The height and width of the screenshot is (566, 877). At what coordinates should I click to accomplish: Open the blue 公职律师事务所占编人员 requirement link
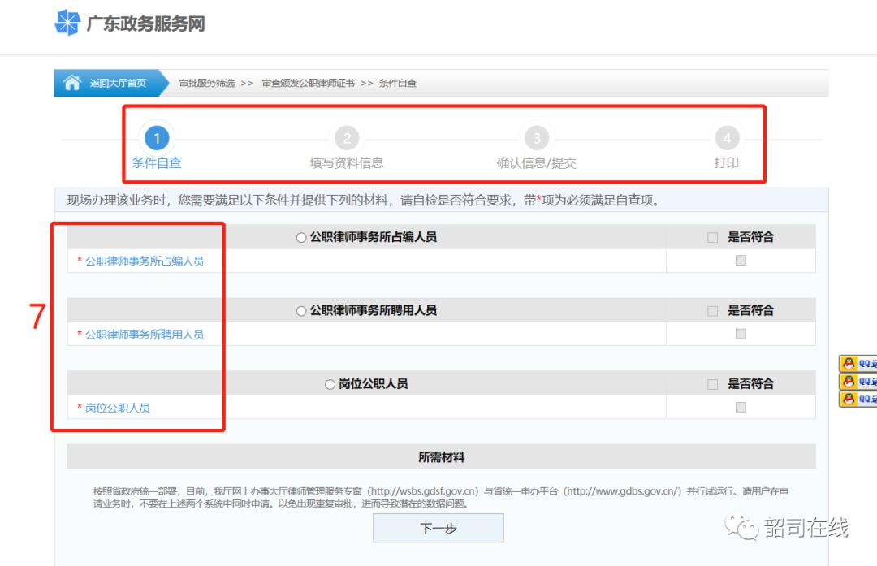tap(145, 261)
